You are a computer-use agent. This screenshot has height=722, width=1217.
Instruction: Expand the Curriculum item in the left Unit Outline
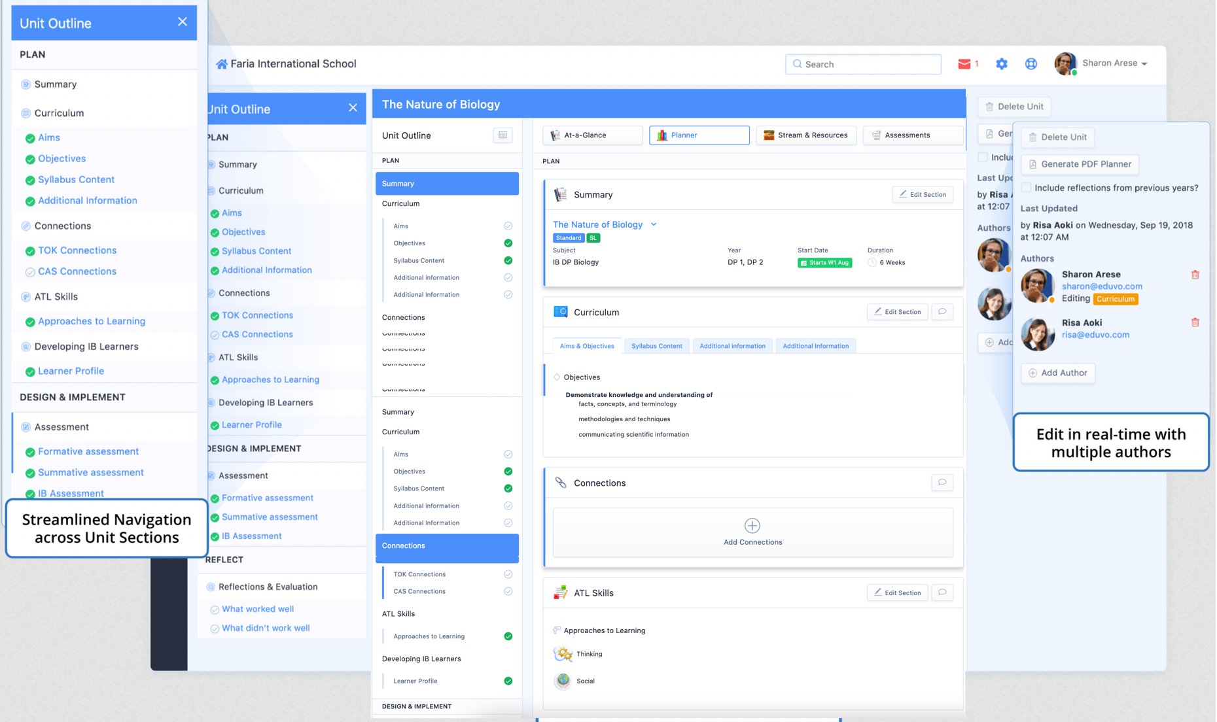(x=59, y=113)
